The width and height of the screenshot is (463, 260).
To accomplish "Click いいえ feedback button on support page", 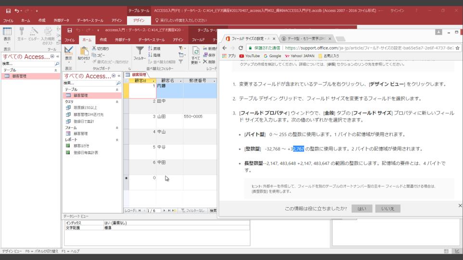I will tap(388, 209).
